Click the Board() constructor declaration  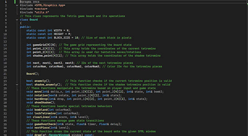coord(33,74)
